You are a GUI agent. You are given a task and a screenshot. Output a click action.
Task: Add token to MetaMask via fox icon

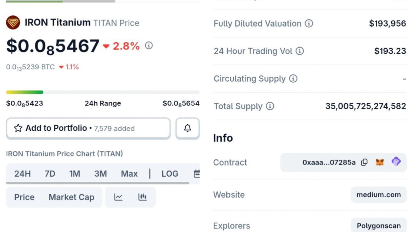coord(380,162)
